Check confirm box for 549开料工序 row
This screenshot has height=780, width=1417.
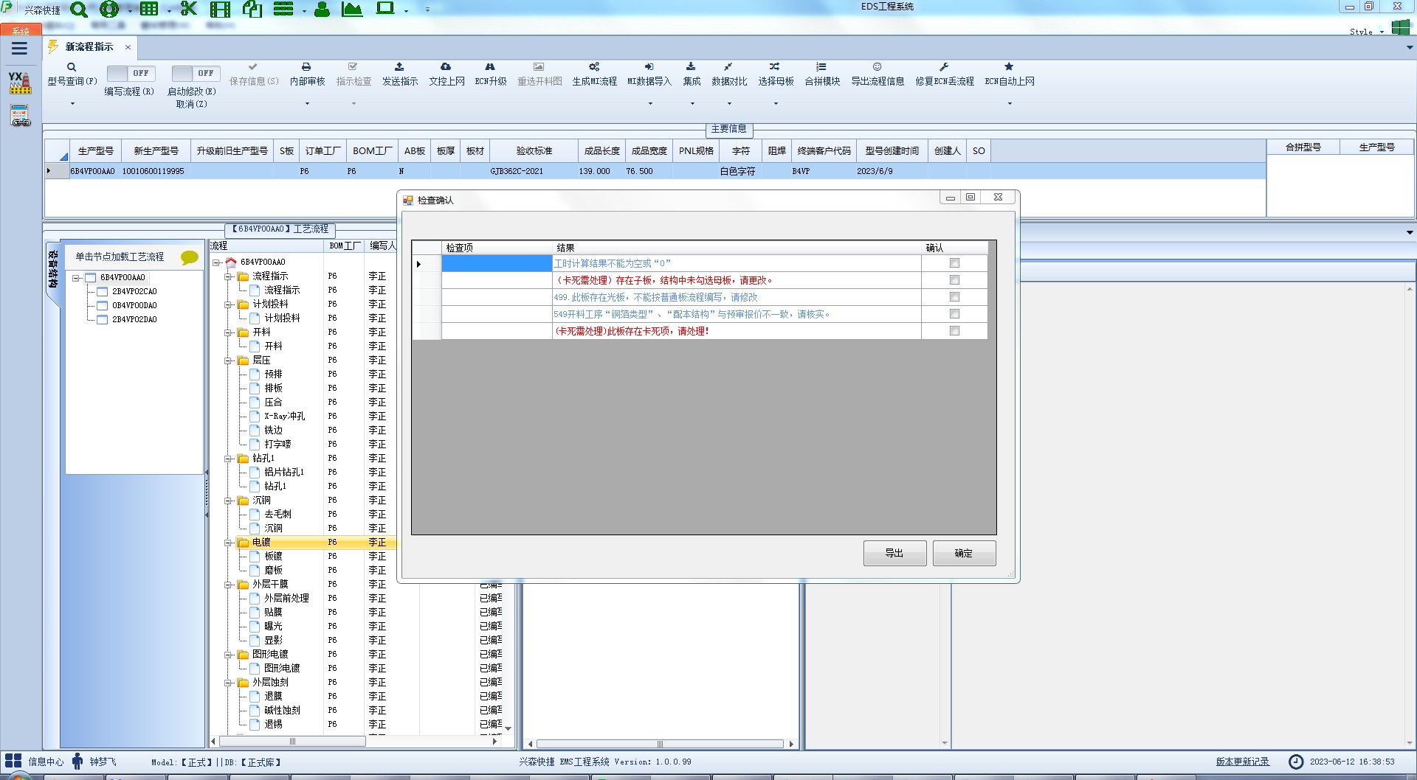click(x=954, y=314)
